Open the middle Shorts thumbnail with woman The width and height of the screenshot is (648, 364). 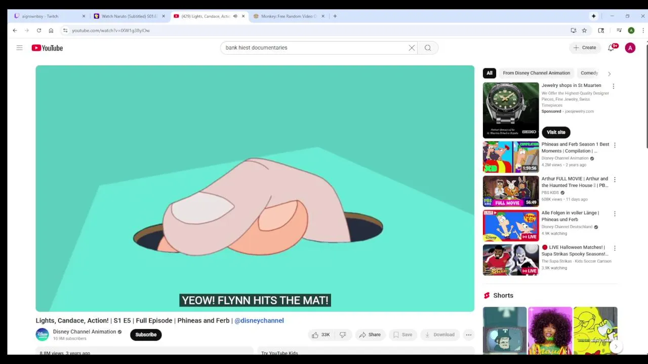point(550,331)
